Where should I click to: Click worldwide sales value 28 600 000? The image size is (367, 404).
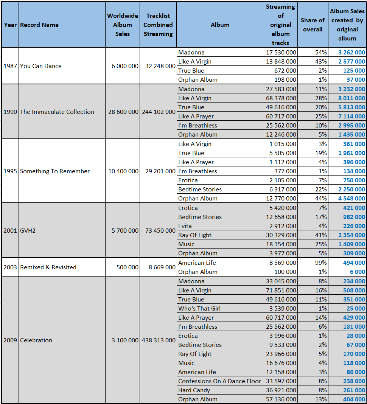pos(123,112)
